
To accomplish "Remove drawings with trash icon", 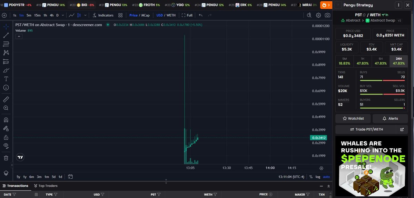I will click(x=6, y=158).
